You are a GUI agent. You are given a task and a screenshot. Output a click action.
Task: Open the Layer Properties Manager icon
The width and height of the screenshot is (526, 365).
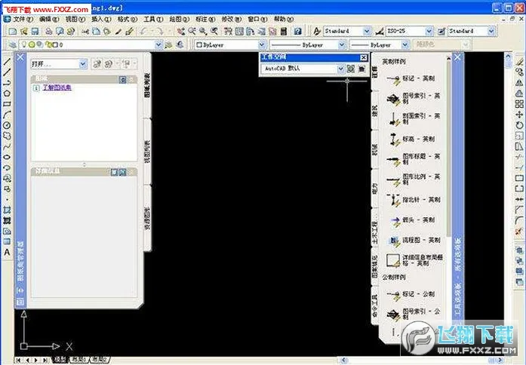pyautogui.click(x=12, y=44)
